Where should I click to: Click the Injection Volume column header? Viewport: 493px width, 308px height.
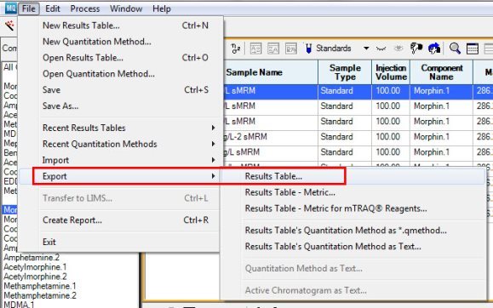(391, 72)
